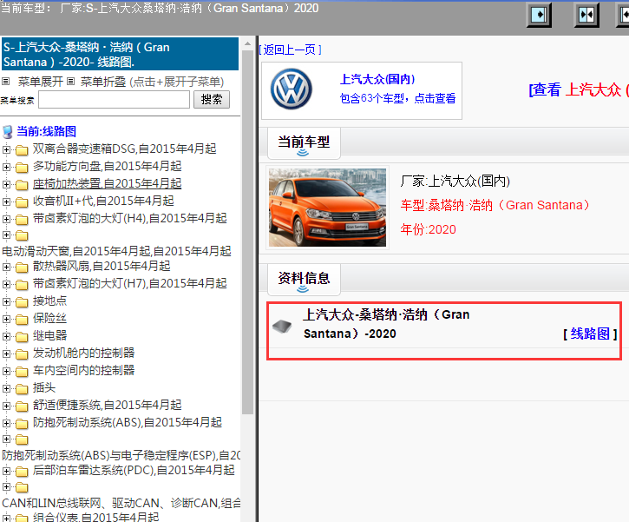
Task: Click the folder icon for 后部泊车雷达系统(PDC)
Action: click(x=22, y=472)
